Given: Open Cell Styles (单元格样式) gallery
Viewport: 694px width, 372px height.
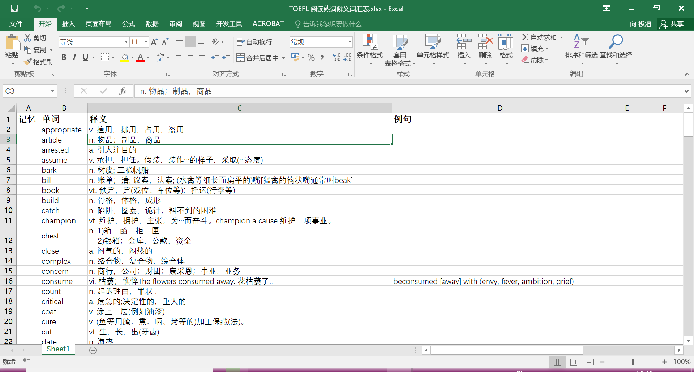Looking at the screenshot, I should [433, 50].
